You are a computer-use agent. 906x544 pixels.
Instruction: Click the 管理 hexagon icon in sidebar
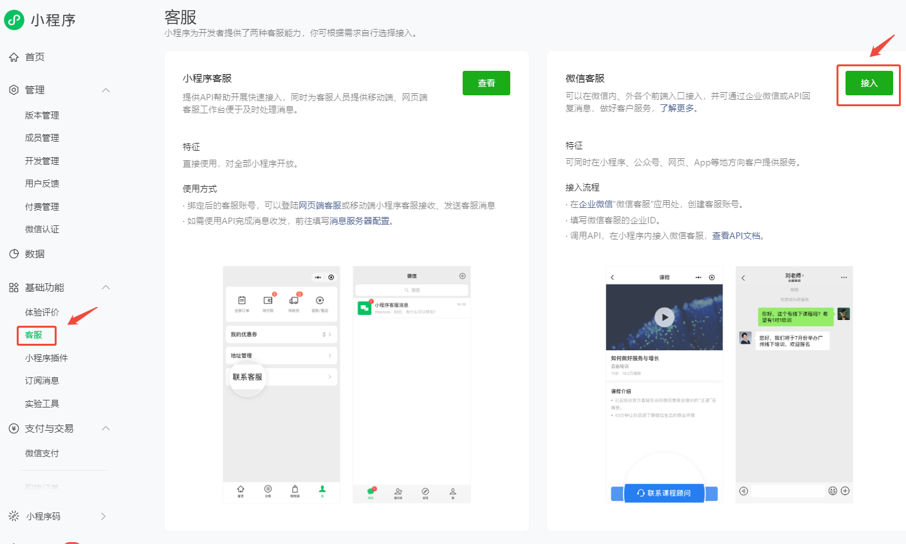click(x=14, y=90)
